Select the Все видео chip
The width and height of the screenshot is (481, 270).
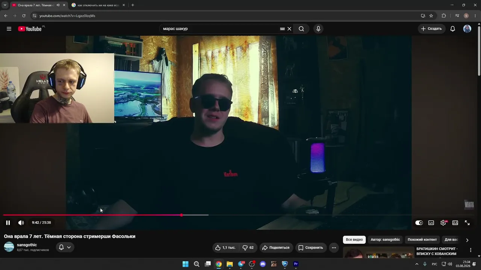(x=354, y=240)
